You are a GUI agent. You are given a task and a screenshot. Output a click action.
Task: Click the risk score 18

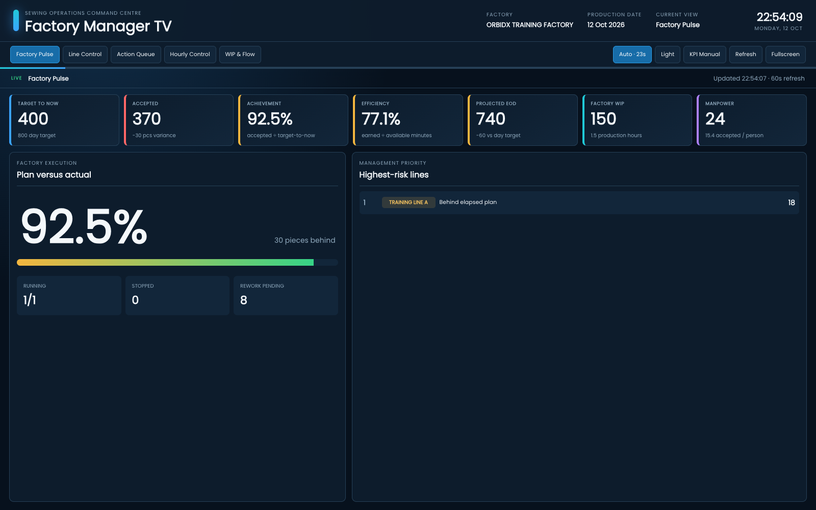click(791, 202)
